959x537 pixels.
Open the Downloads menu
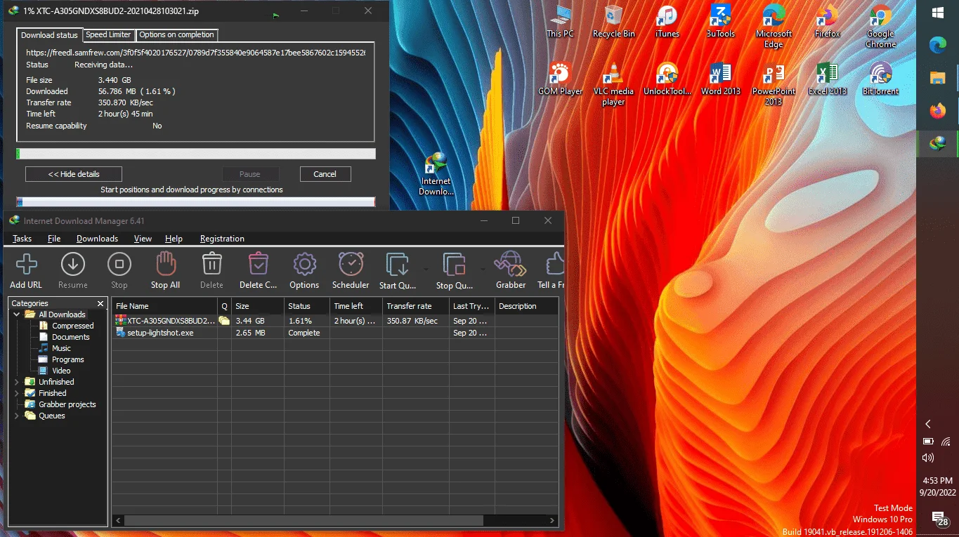(x=97, y=239)
